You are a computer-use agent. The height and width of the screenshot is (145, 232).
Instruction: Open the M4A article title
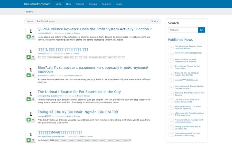click(60, 132)
